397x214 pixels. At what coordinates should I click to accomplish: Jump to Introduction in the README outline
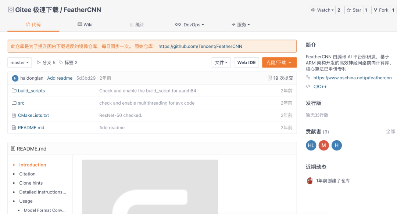(x=33, y=165)
